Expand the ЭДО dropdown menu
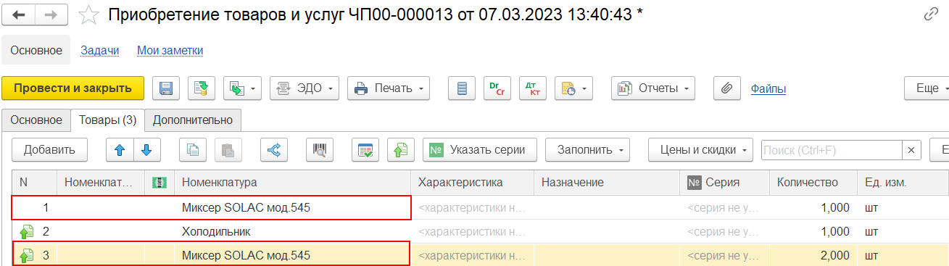This screenshot has height=266, width=949. click(x=304, y=88)
